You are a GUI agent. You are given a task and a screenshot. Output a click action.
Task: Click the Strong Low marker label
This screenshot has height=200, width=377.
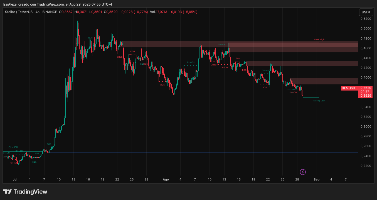point(319,101)
